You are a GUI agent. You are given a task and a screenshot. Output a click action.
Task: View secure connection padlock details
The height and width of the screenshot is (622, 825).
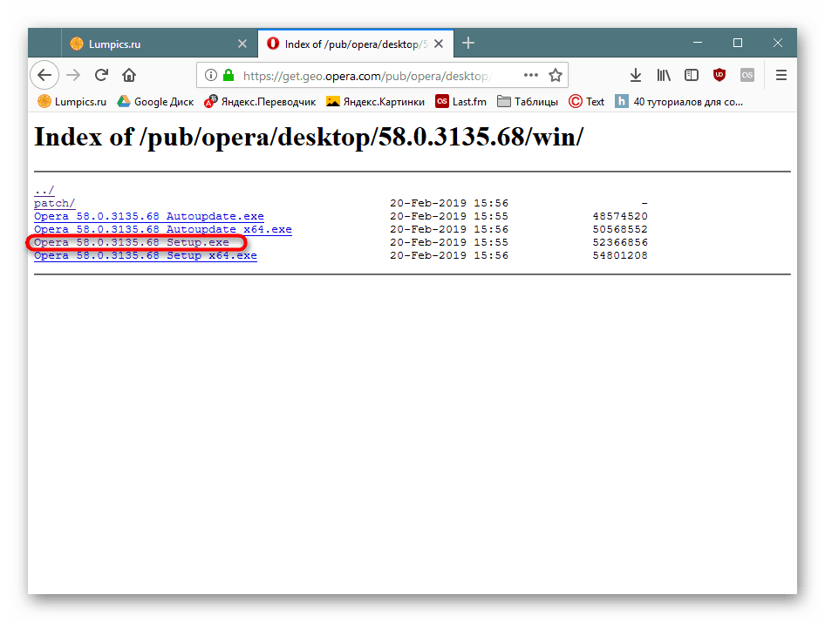pos(228,75)
